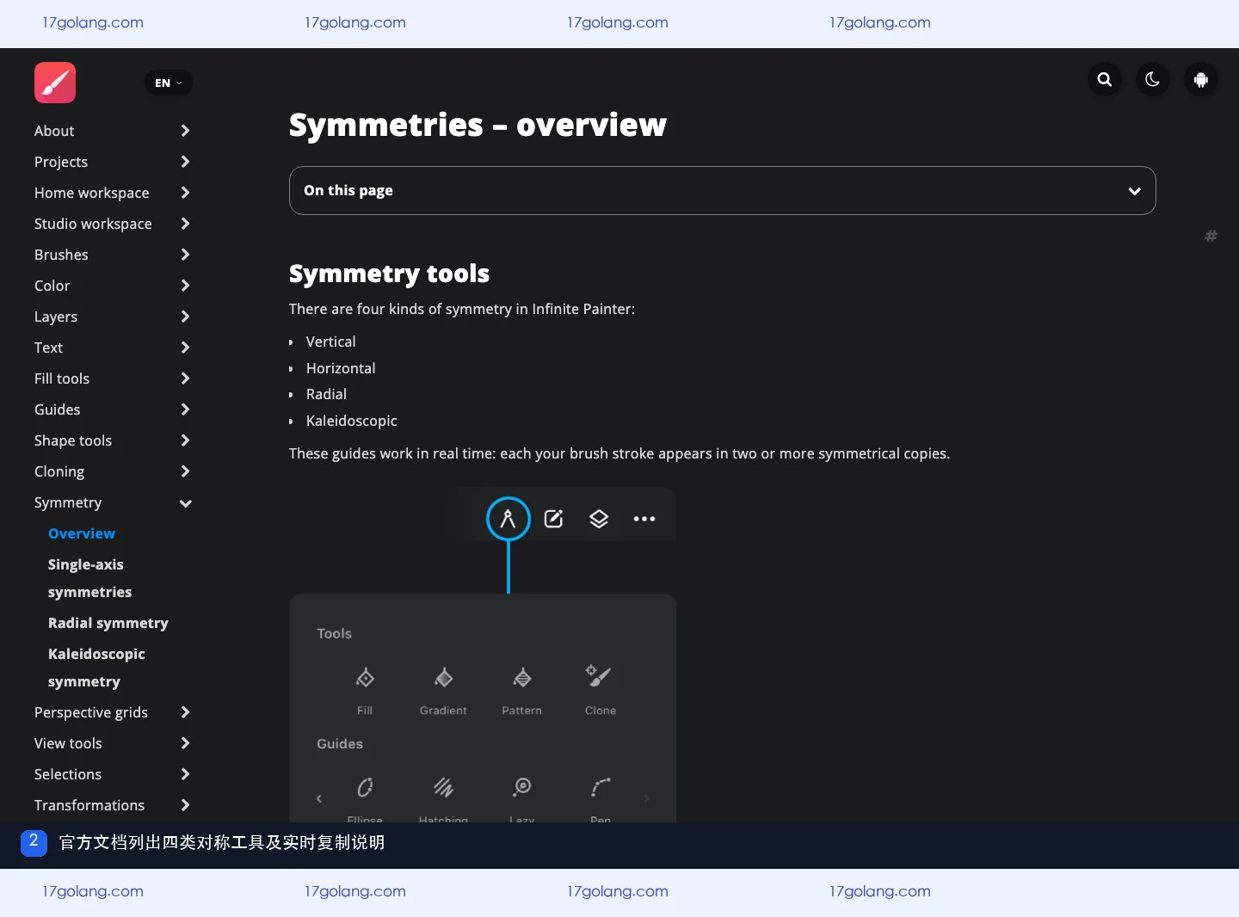1239x917 pixels.
Task: Click the previous guides arrow
Action: click(x=319, y=798)
